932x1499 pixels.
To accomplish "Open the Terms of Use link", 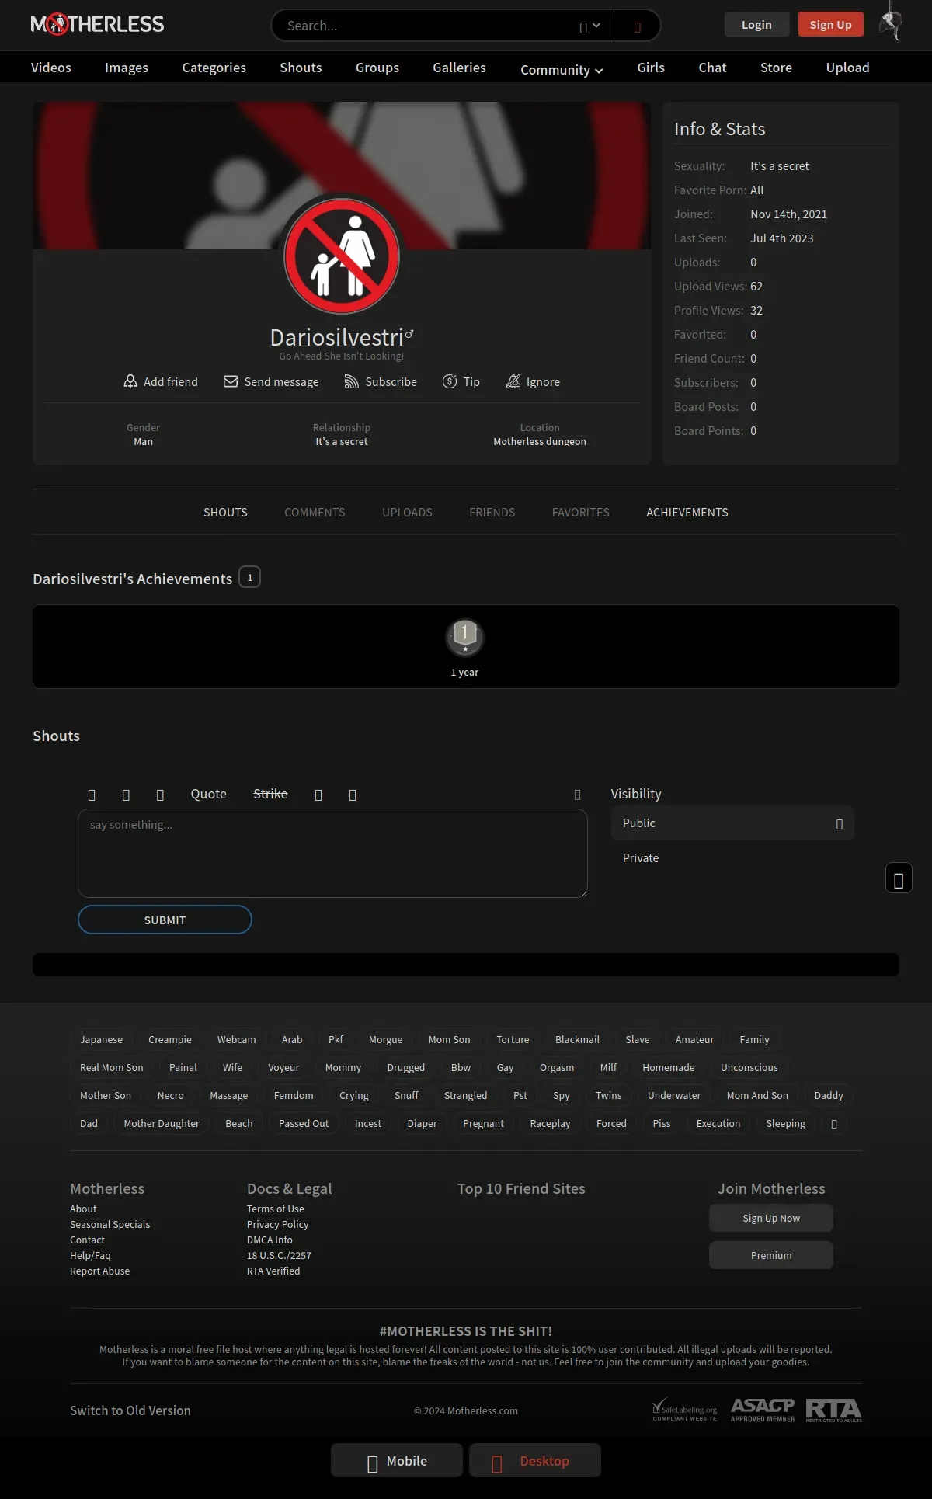I will point(276,1209).
